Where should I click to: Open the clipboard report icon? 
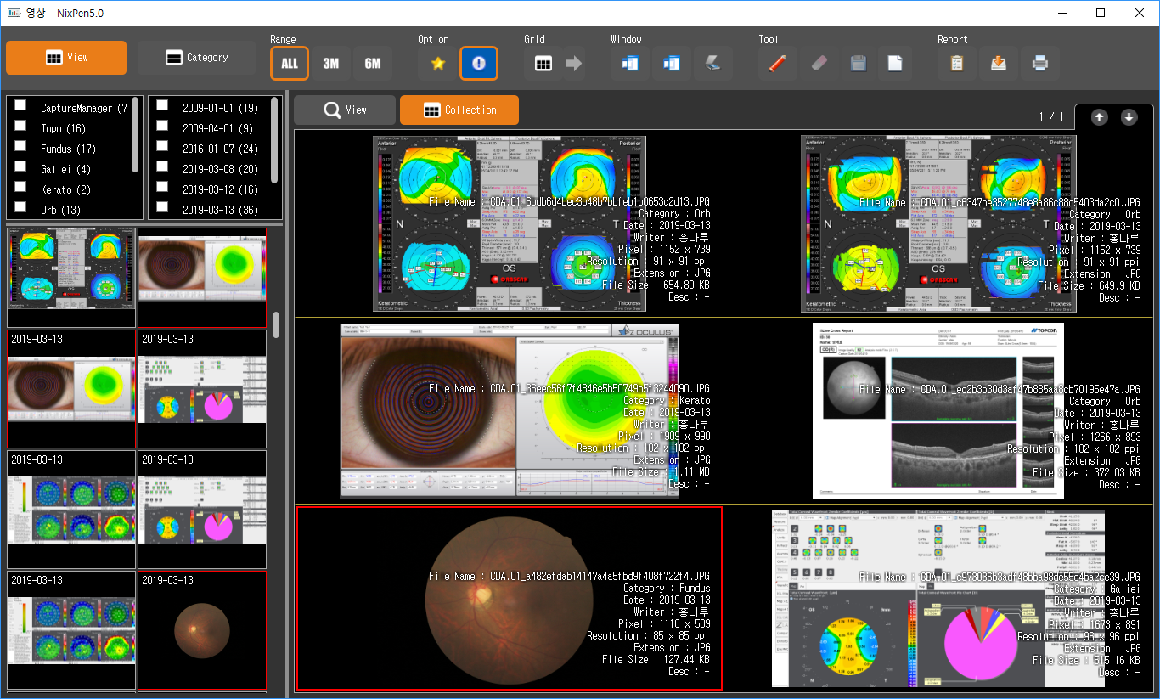pyautogui.click(x=957, y=64)
